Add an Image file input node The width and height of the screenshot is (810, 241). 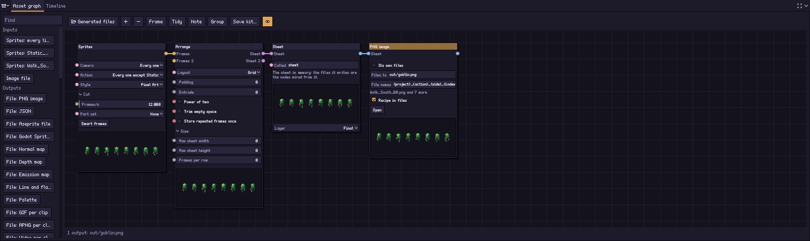coord(18,78)
